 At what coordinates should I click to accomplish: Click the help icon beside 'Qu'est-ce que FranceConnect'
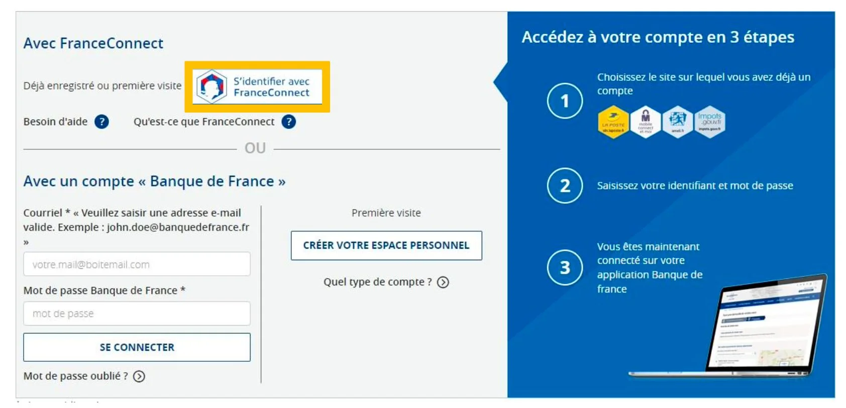289,122
